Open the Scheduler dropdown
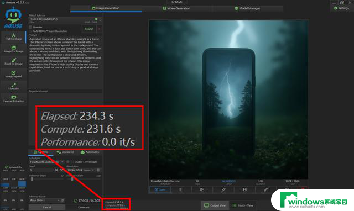Viewport: 354px width, 211px height. [x=46, y=162]
